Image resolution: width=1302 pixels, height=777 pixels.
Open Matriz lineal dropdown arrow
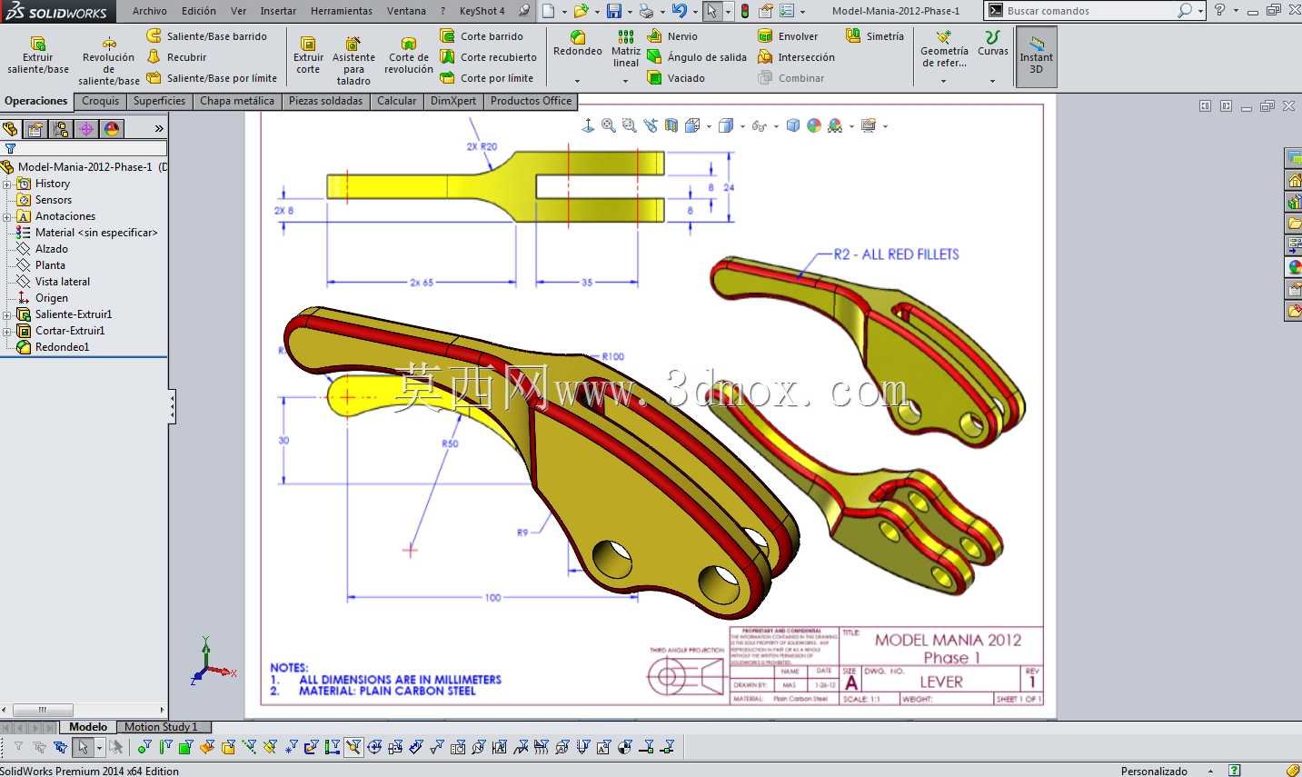[626, 81]
